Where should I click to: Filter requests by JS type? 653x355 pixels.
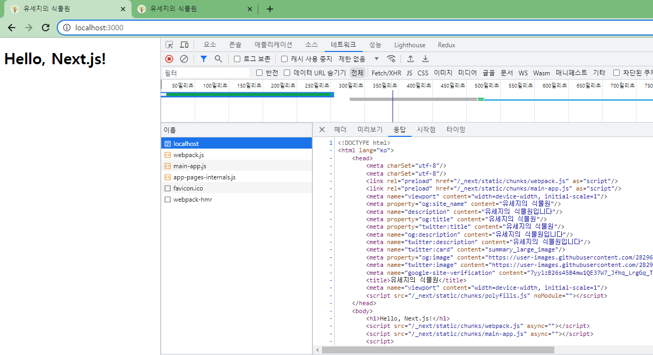point(410,73)
